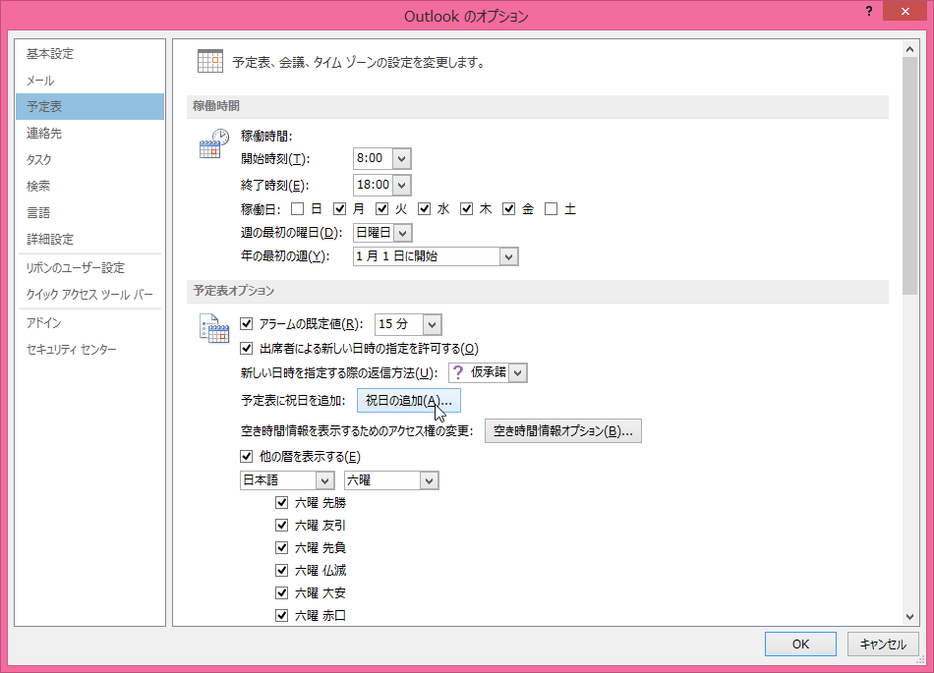Click the 予定表オプション calendar icon
Screen dimensions: 934x673
[x=214, y=328]
